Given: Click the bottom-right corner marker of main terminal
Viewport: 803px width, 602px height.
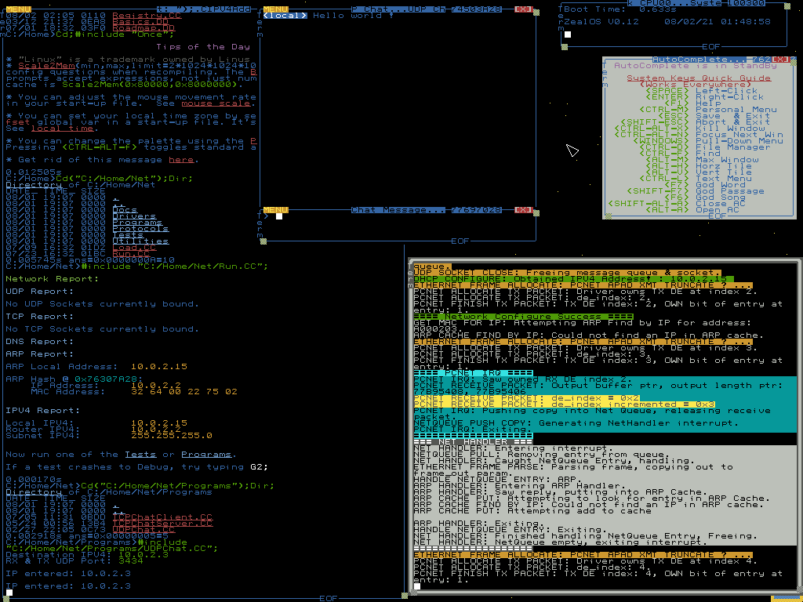Looking at the screenshot, I should pyautogui.click(x=405, y=596).
